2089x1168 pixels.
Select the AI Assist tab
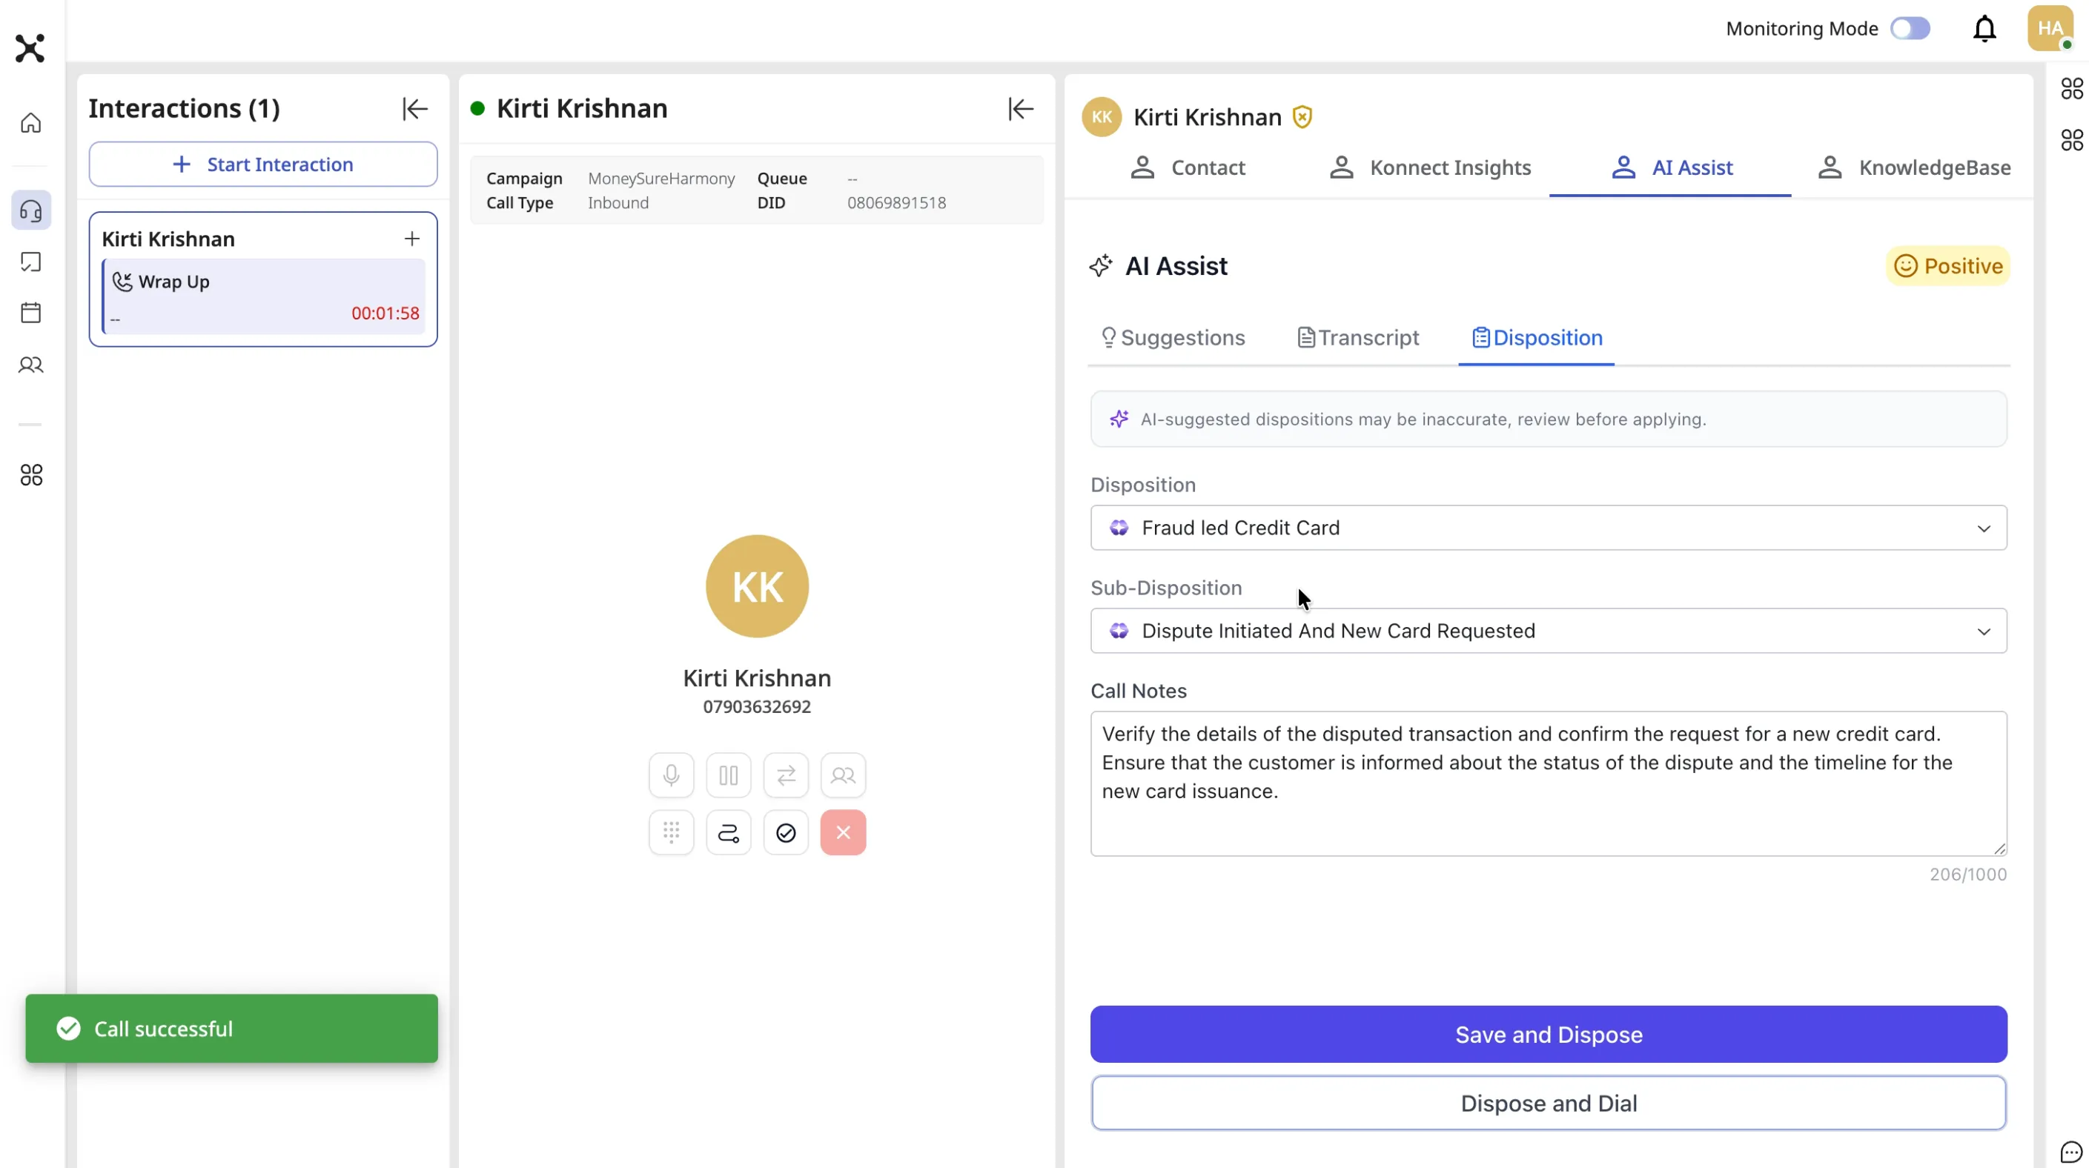(1671, 167)
